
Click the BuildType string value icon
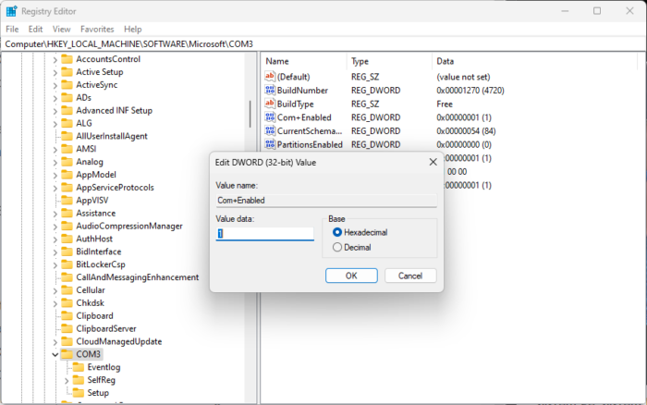click(x=270, y=104)
